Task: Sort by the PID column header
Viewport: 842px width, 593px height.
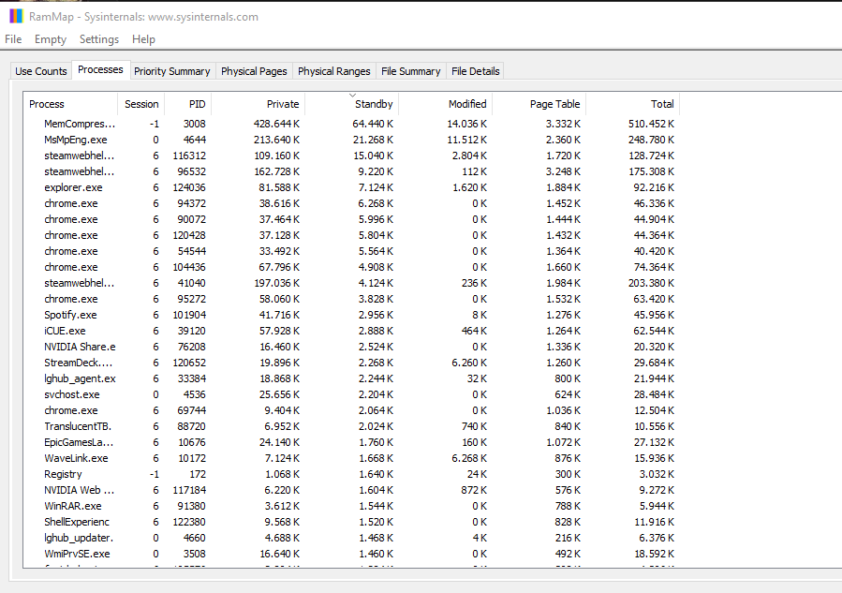Action: coord(188,104)
